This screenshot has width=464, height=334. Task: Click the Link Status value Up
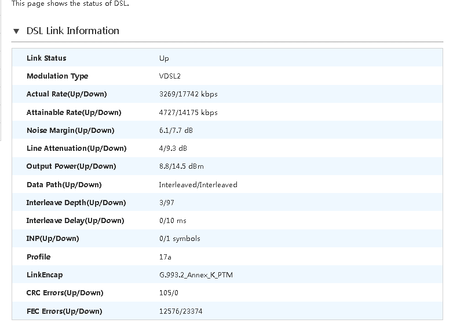(164, 58)
